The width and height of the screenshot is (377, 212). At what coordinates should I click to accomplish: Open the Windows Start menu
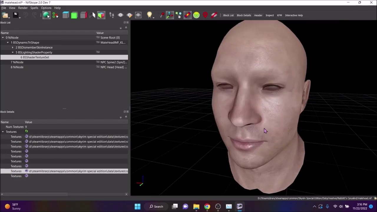click(138, 206)
